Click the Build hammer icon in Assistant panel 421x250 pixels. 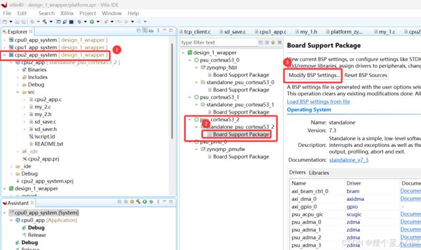(138, 201)
